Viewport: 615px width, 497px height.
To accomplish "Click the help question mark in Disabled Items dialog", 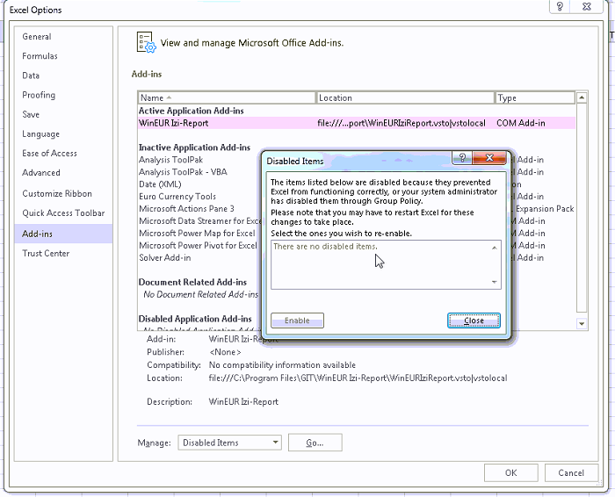I will (x=462, y=157).
